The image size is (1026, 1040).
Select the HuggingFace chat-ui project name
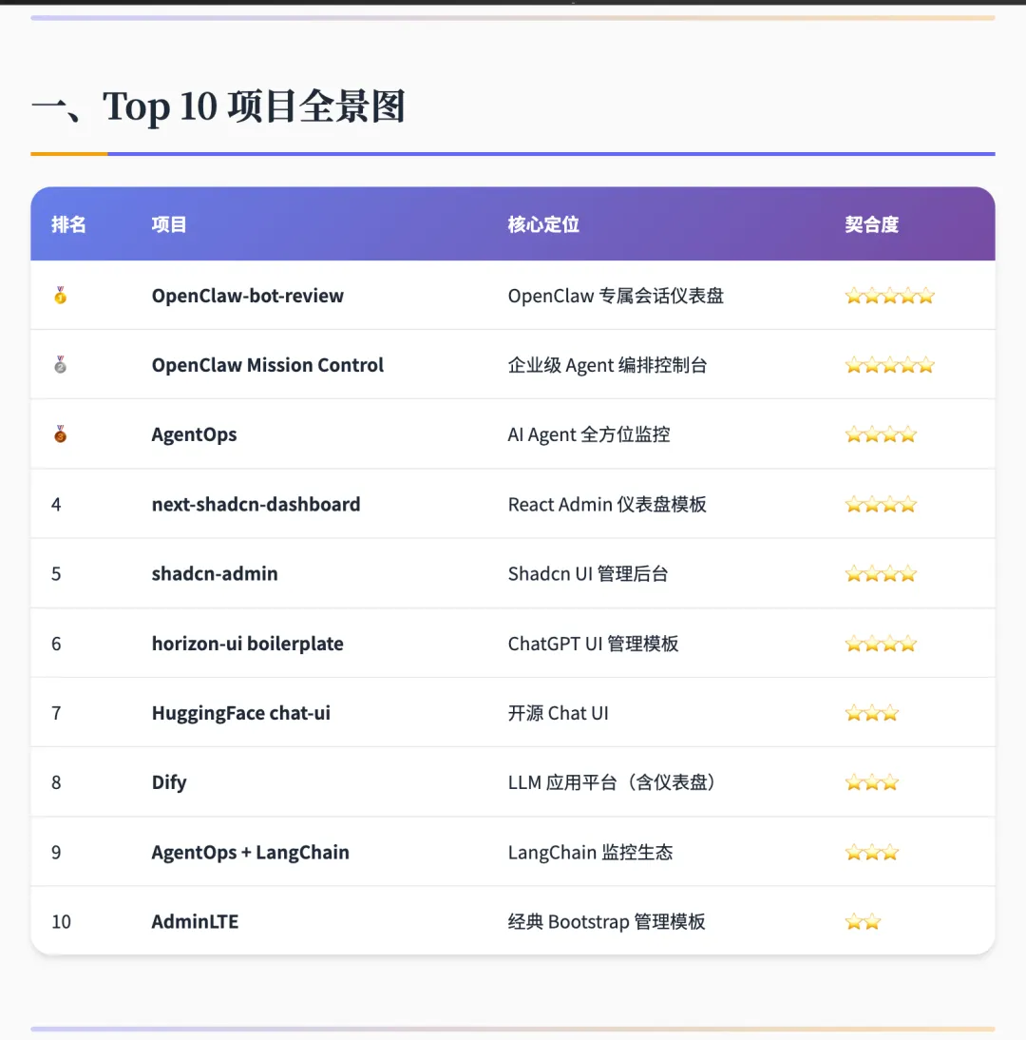coord(240,713)
